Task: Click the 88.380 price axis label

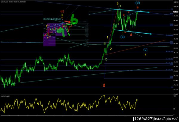Action: click(176, 43)
